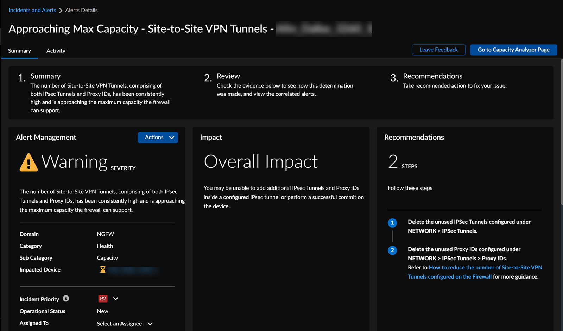Select the Summary tab

(19, 51)
